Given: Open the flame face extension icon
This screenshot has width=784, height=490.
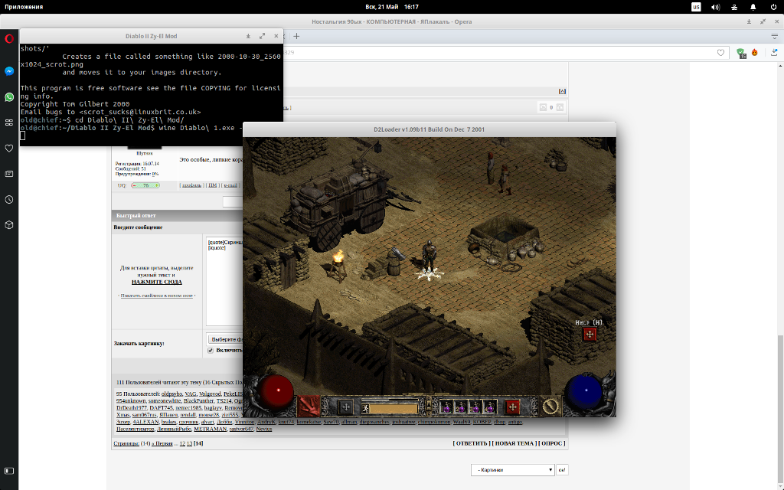Looking at the screenshot, I should 754,53.
